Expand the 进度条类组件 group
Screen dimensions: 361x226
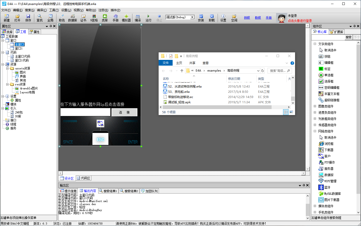(315, 113)
